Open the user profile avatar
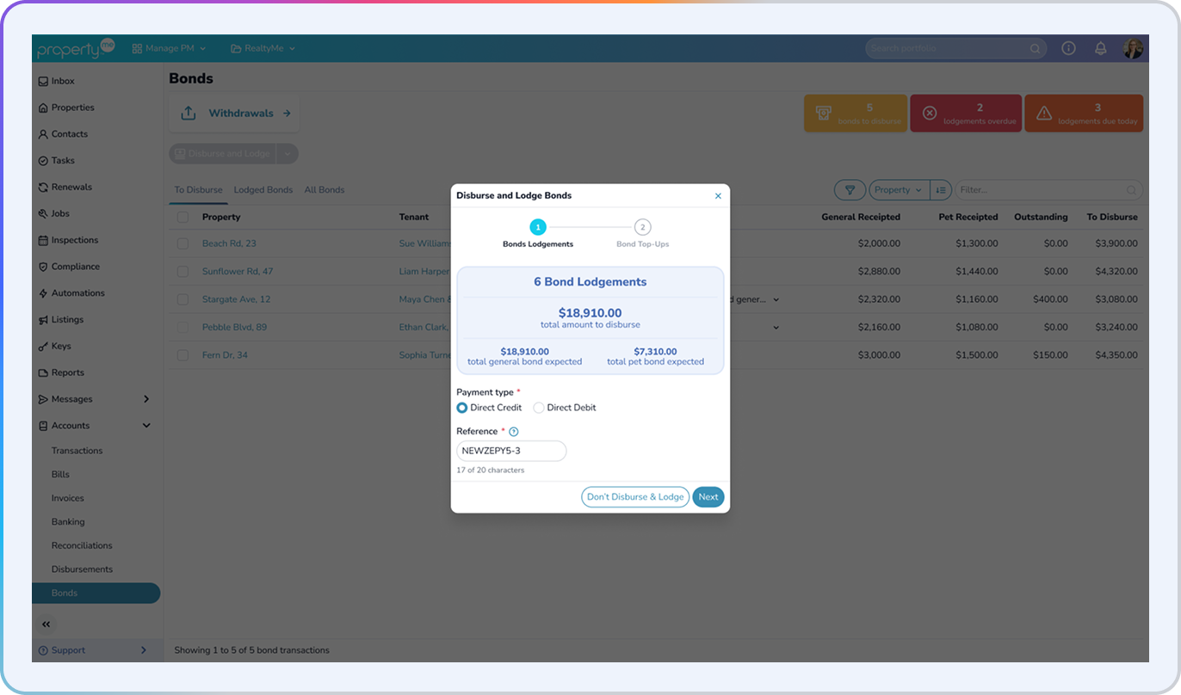This screenshot has height=695, width=1181. pos(1133,48)
